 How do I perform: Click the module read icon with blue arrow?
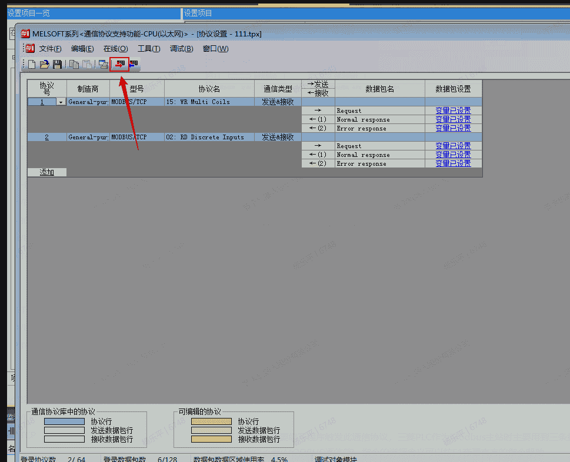click(x=134, y=65)
